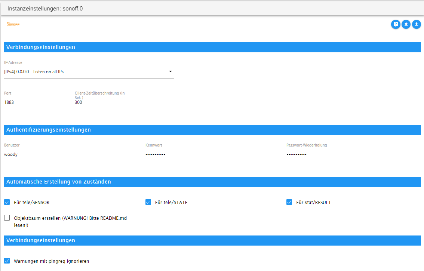Click the Instanzeinstellungen: sonoff.0 title
This screenshot has width=424, height=271.
[x=45, y=9]
